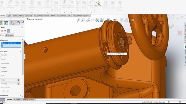The width and height of the screenshot is (186, 104).
Task: Switch to the ConfigurationManager panel icon
Action: click(x=12, y=23)
